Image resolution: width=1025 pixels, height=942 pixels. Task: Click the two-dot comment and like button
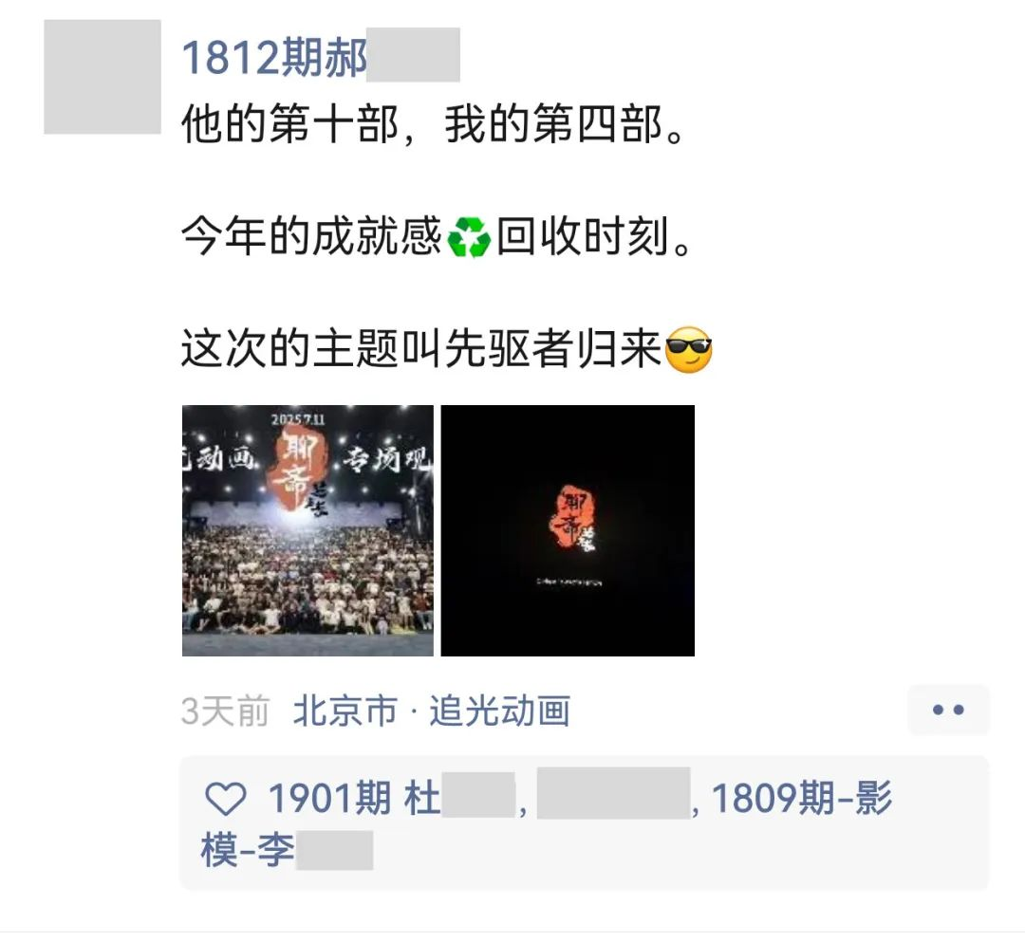(x=948, y=710)
